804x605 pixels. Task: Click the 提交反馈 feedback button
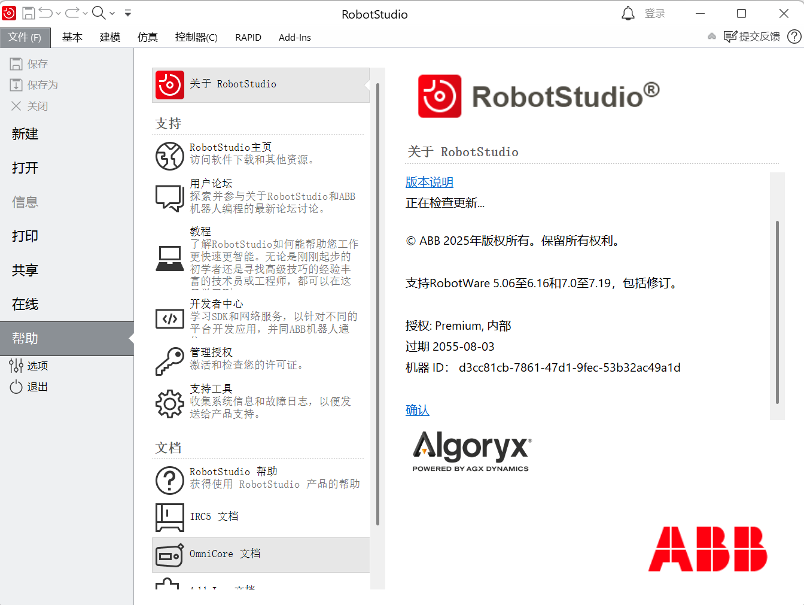[x=752, y=37]
